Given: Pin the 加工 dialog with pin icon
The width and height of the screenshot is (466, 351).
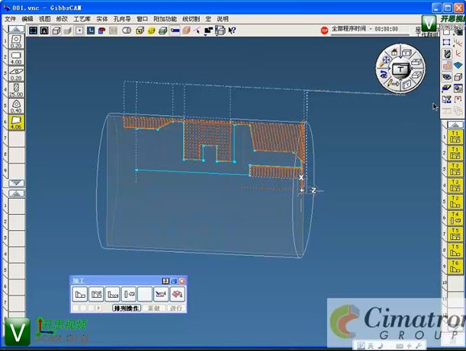Looking at the screenshot, I should tap(166, 281).
